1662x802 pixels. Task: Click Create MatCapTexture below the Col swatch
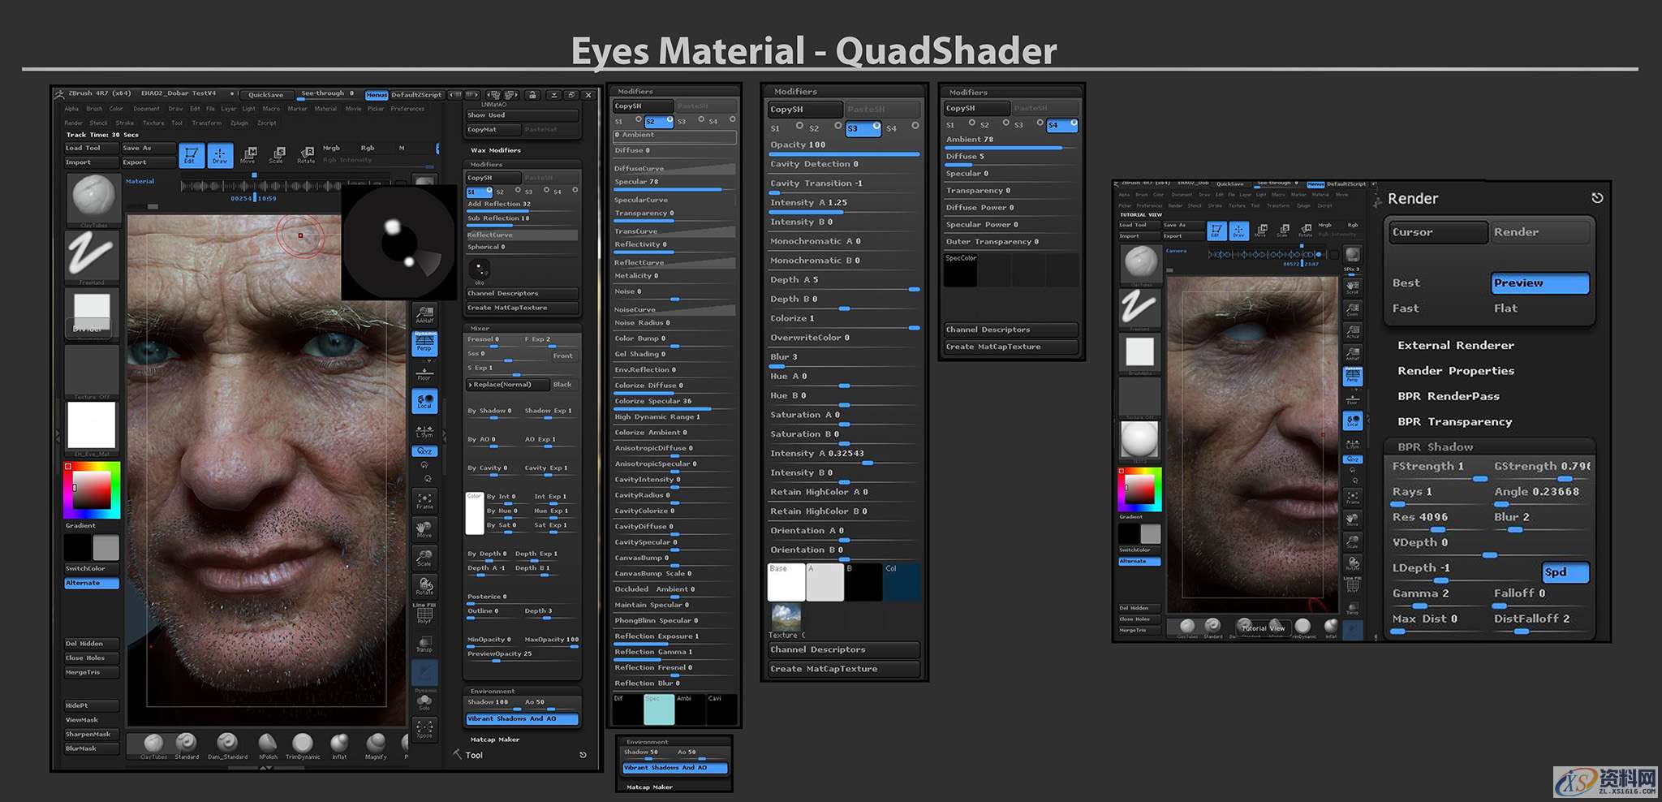[843, 669]
